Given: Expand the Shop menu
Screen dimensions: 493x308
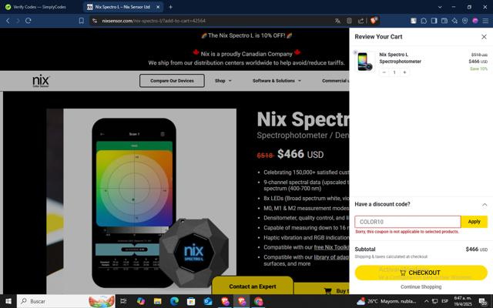Looking at the screenshot, I should (x=223, y=81).
